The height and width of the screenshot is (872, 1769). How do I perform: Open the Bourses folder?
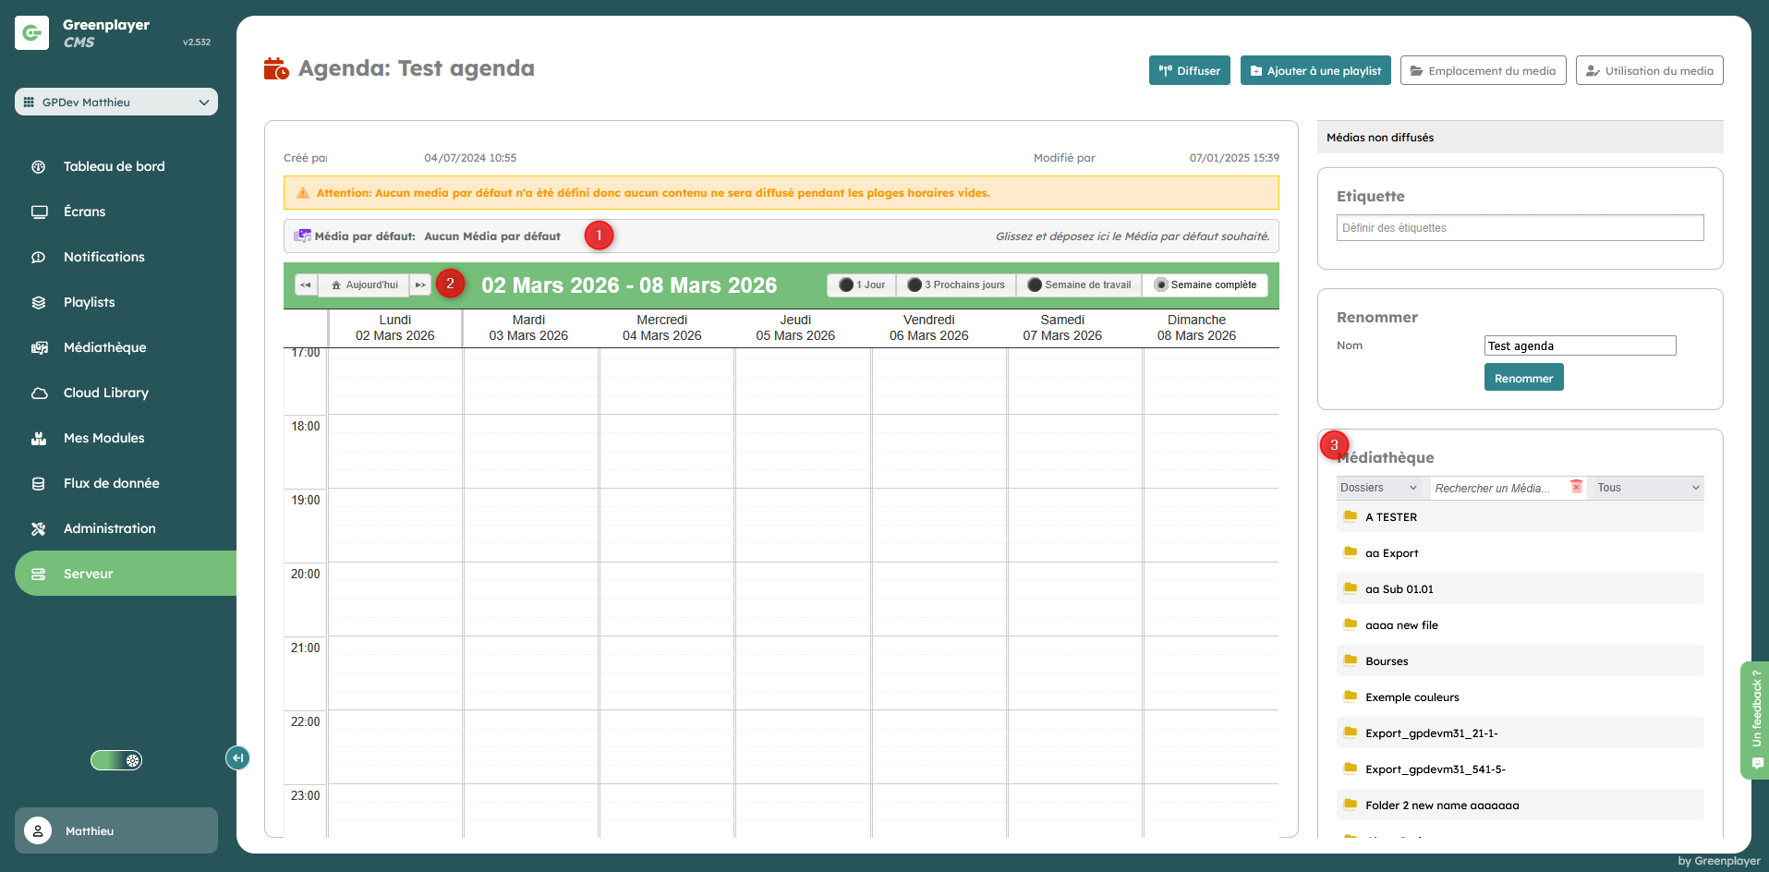point(1386,661)
